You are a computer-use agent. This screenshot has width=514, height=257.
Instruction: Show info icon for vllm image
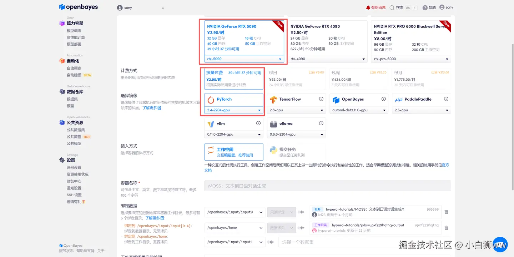click(x=258, y=124)
